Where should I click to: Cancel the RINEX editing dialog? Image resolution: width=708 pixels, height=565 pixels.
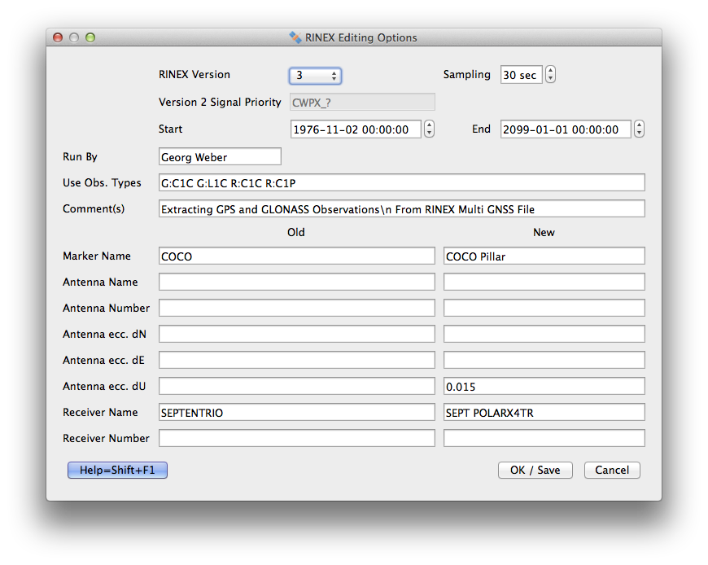[611, 471]
